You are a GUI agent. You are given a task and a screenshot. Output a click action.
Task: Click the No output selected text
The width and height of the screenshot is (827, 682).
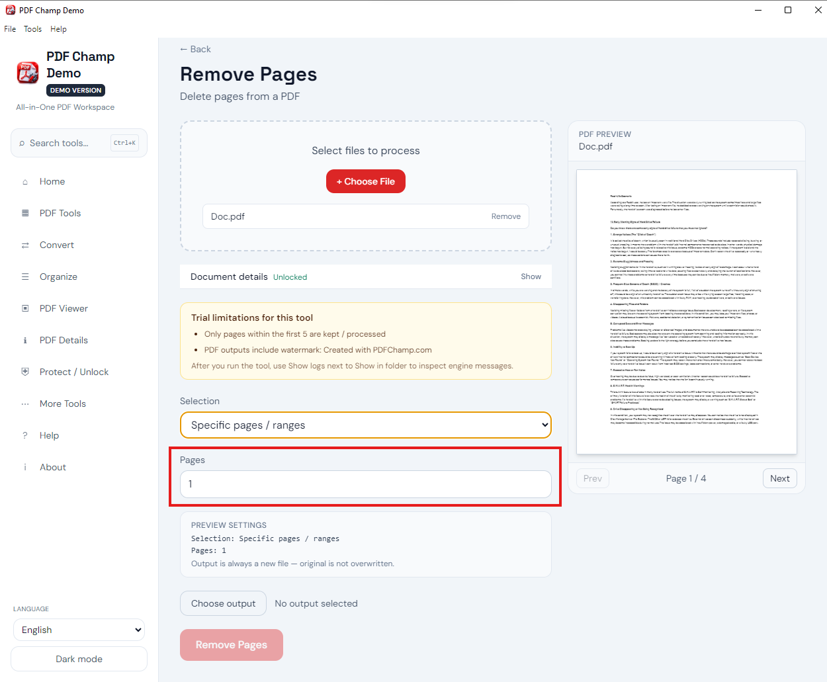tap(316, 603)
